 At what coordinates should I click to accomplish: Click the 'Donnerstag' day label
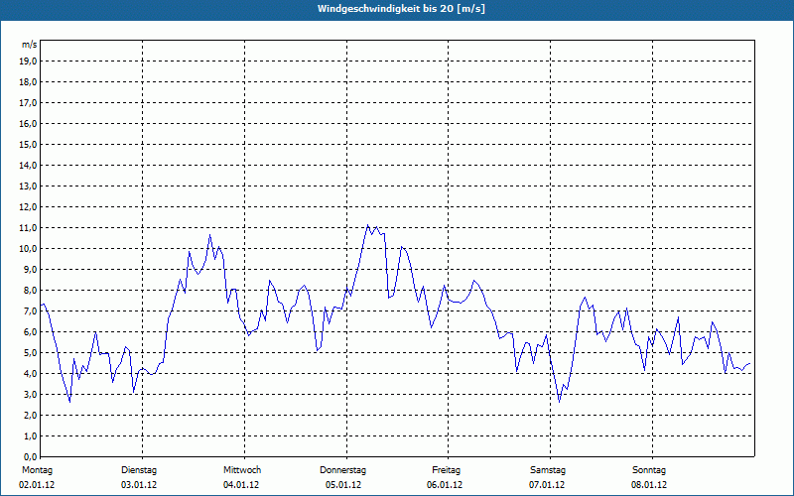pyautogui.click(x=342, y=470)
